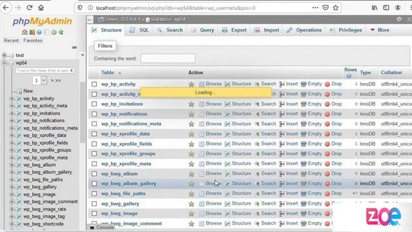Open navigation panel settings gear icon
Image resolution: width=412 pixels, height=232 pixels.
pyautogui.click(x=54, y=32)
